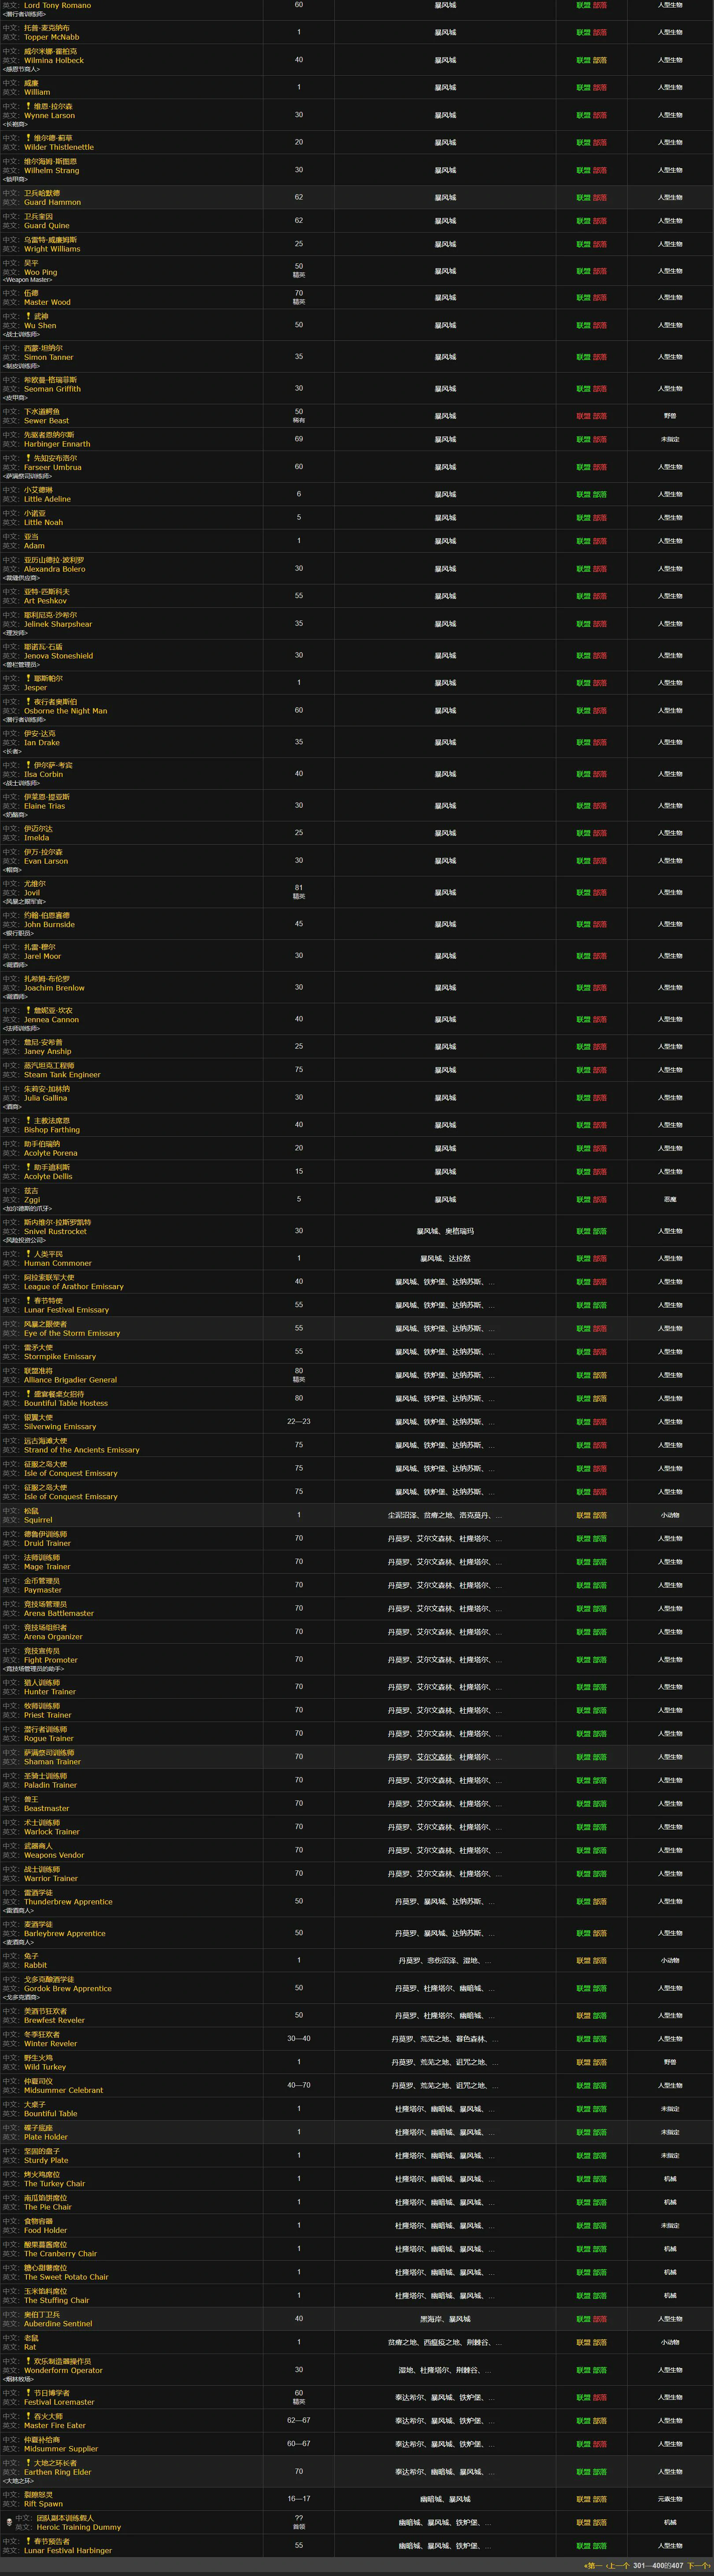Open Topper McNabb NPC link

click(x=51, y=37)
